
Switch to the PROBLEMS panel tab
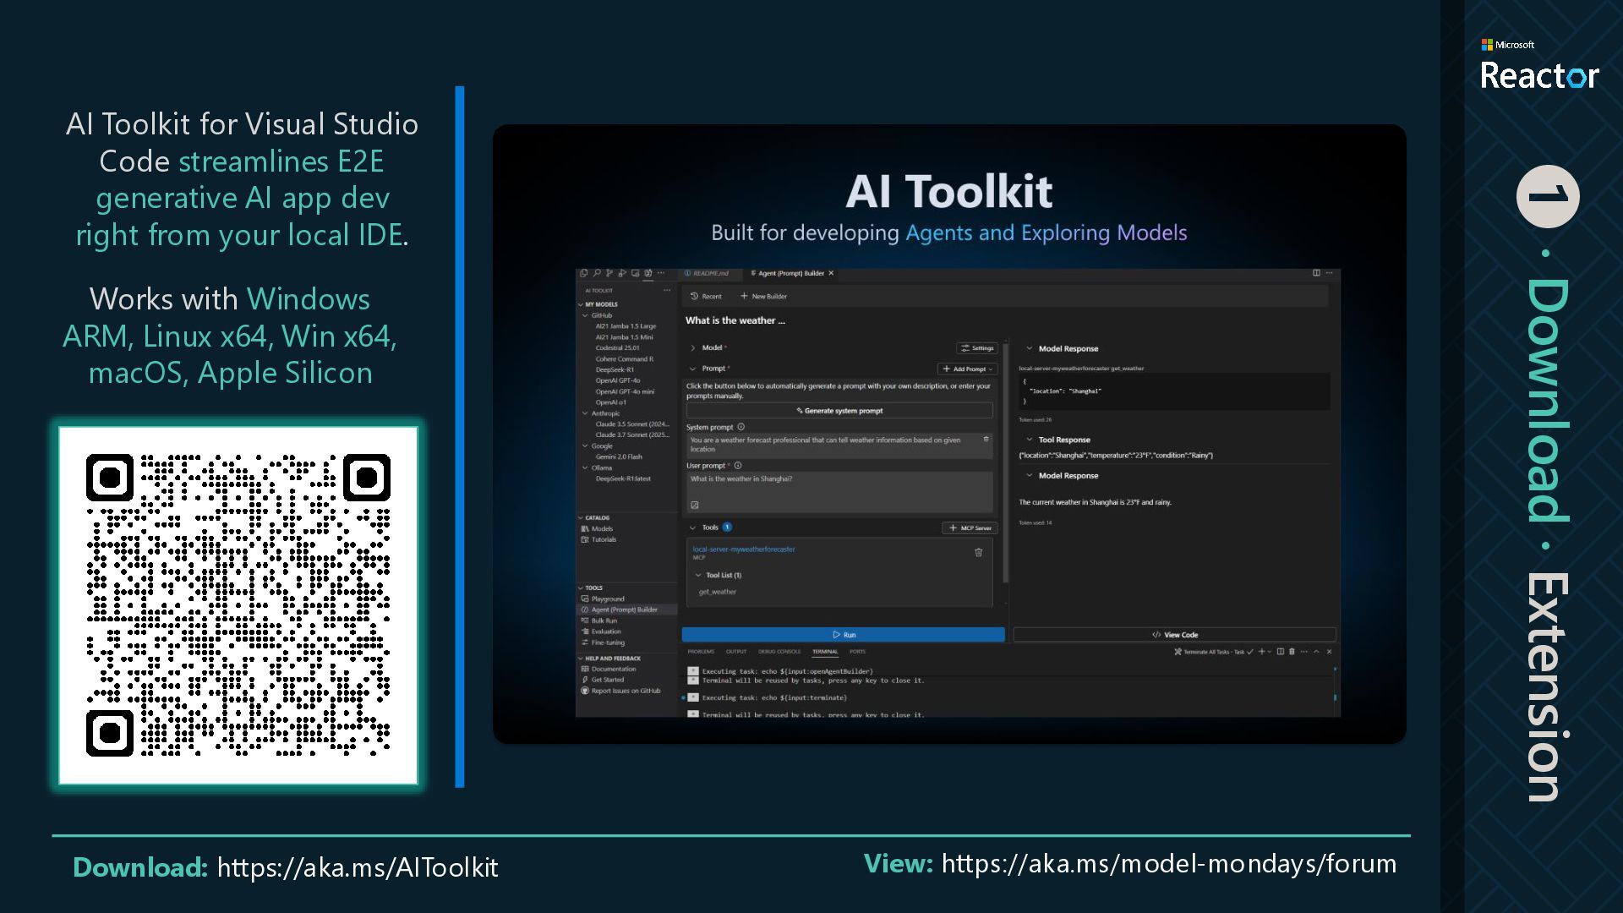click(701, 652)
